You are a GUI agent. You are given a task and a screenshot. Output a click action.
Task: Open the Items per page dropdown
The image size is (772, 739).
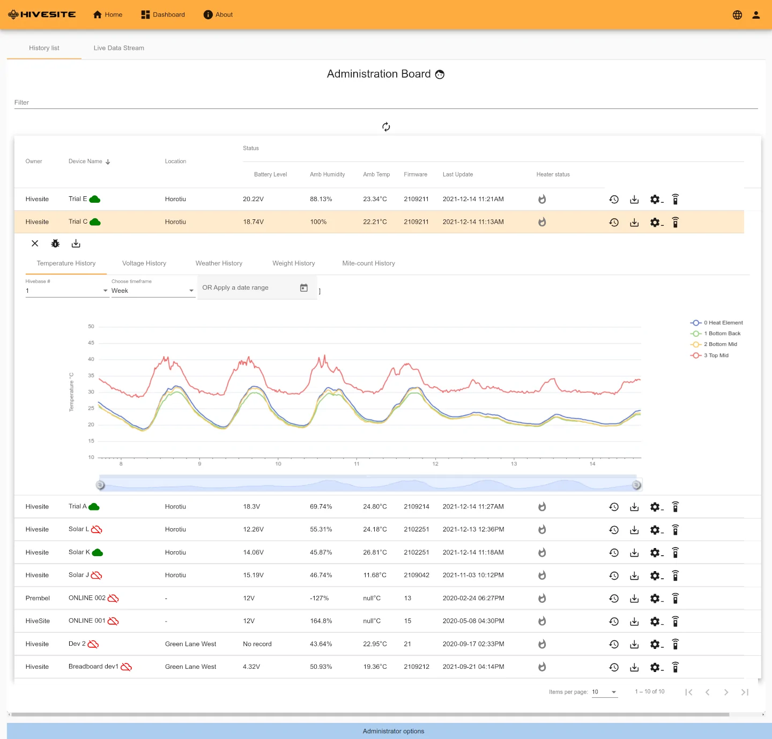pyautogui.click(x=605, y=692)
